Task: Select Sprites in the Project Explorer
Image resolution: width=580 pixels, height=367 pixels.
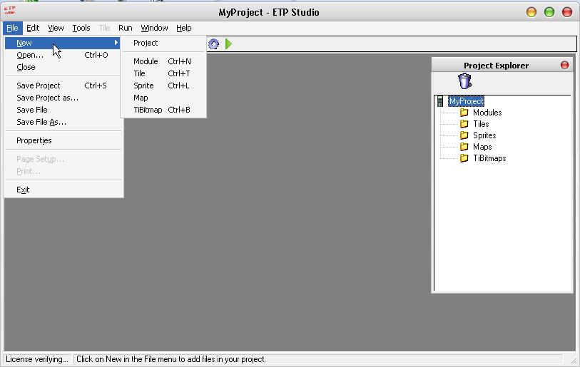Action: click(x=484, y=135)
